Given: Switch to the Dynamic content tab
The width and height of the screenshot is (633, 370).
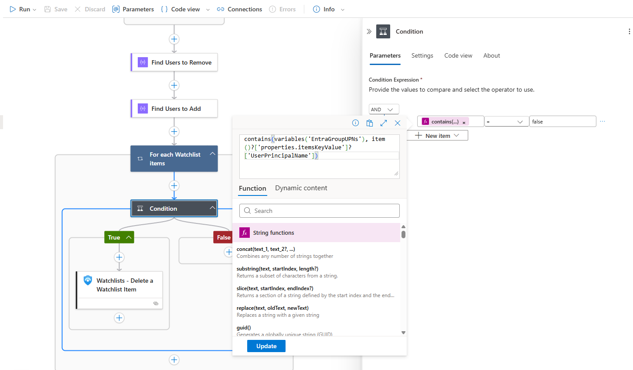Looking at the screenshot, I should tap(301, 188).
